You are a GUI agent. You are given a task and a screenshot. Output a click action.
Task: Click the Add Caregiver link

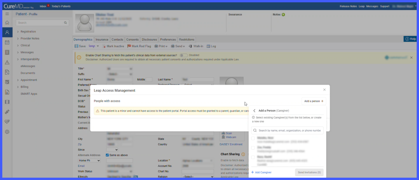click(261, 172)
